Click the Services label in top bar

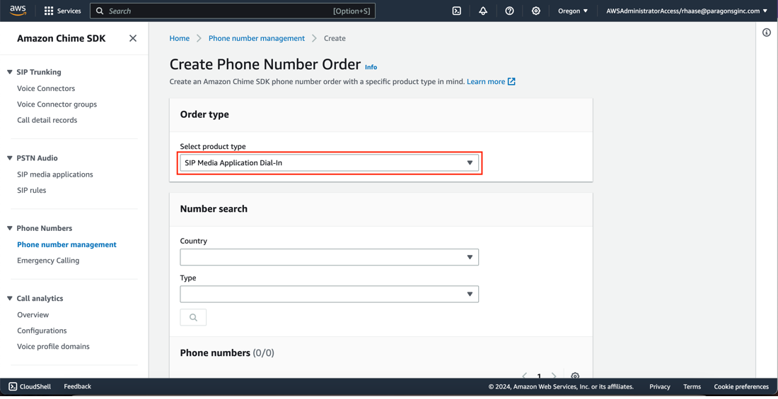[x=69, y=11]
